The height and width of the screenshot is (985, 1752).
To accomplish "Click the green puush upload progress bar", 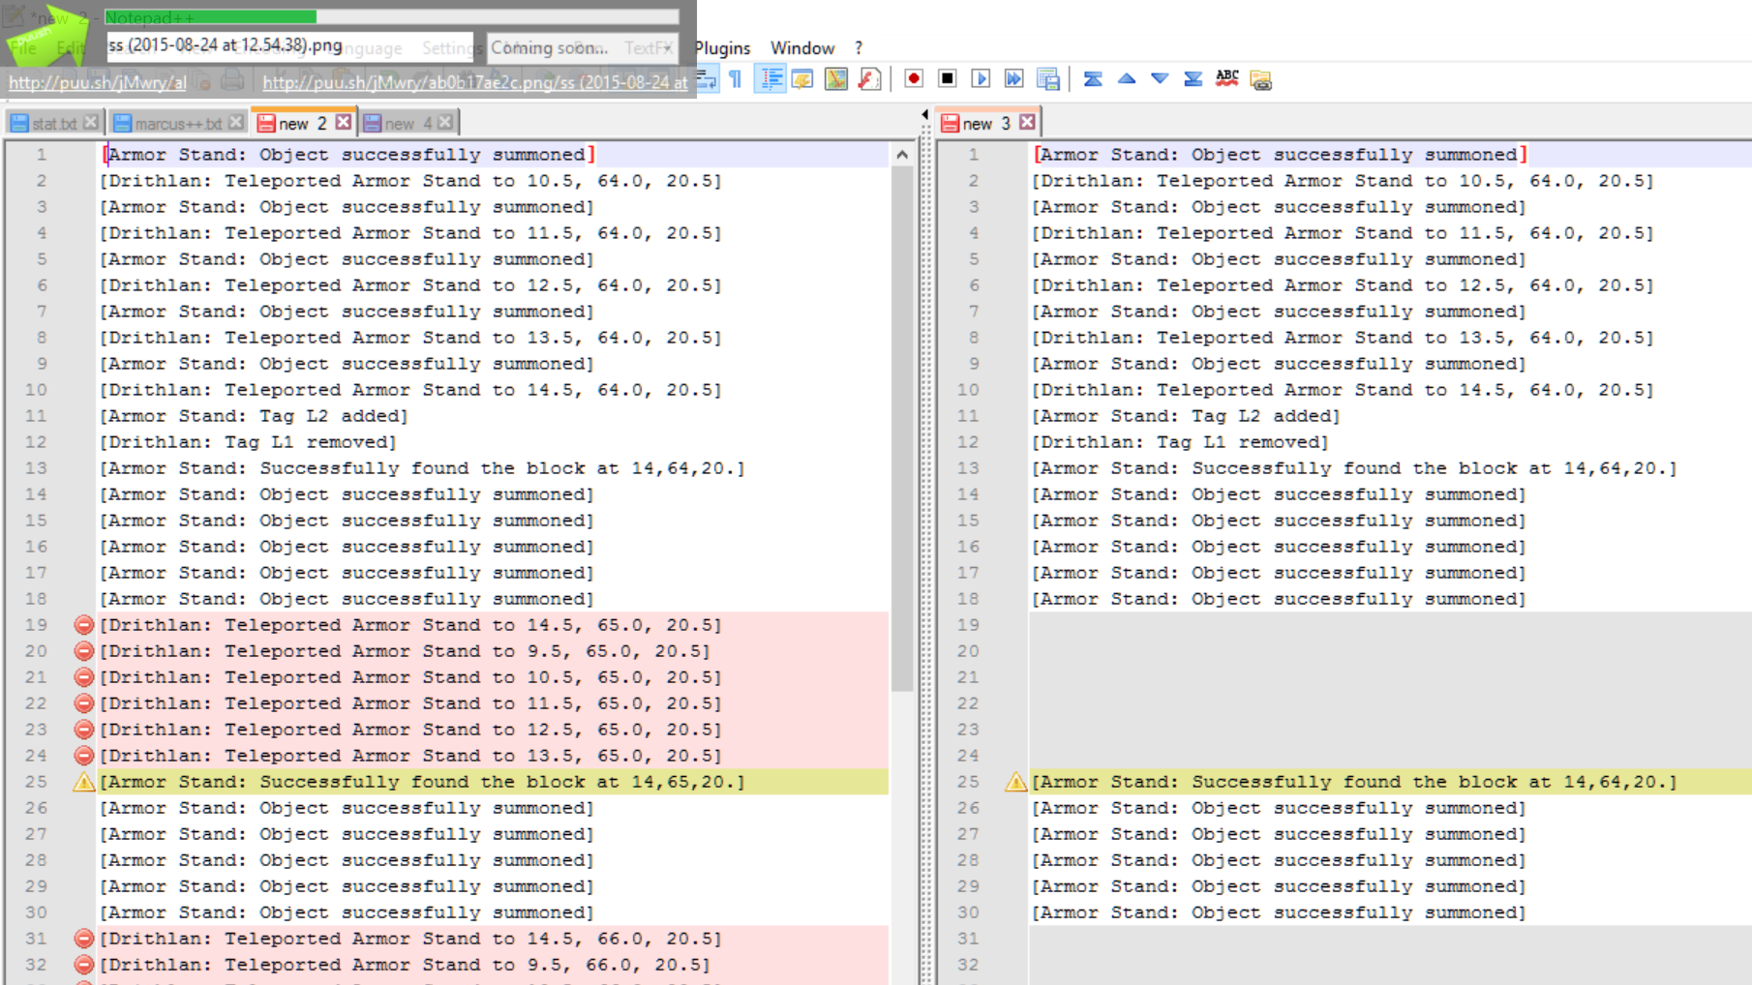I will click(x=210, y=16).
